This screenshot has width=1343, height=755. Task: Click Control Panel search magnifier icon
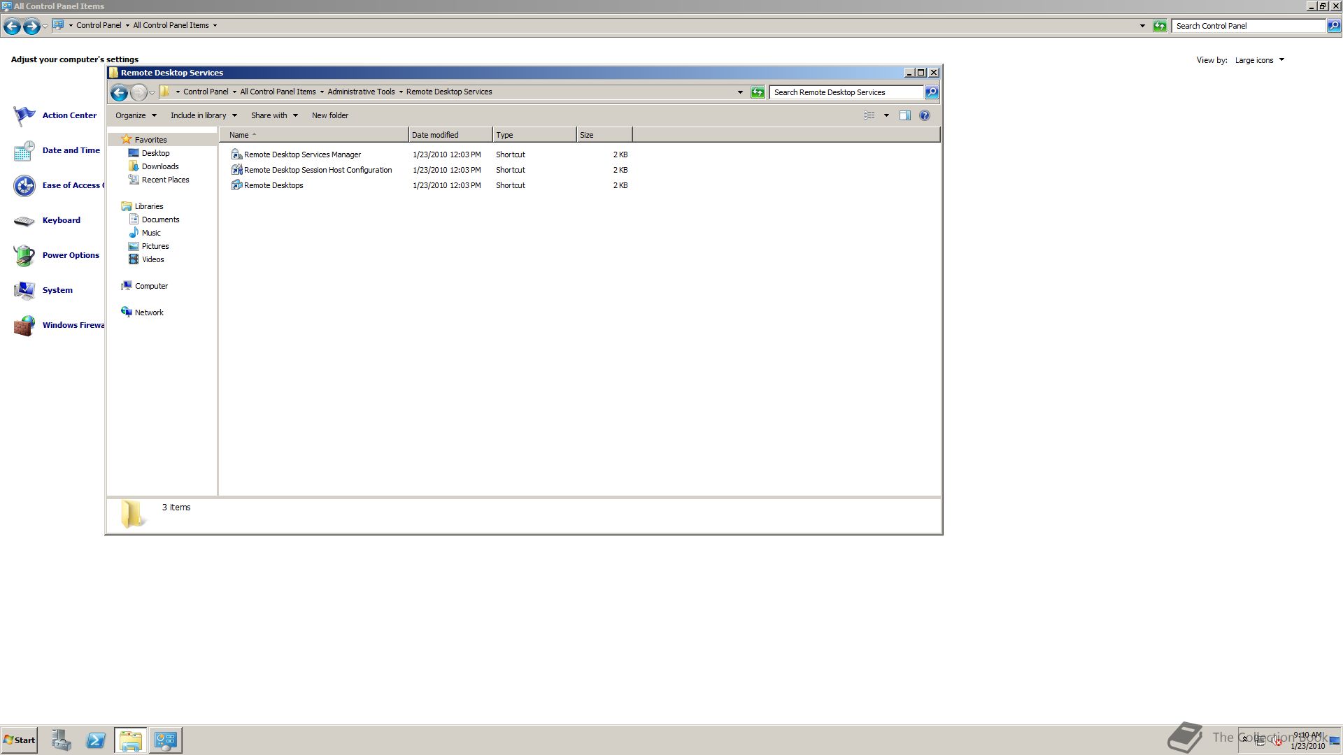point(1333,26)
